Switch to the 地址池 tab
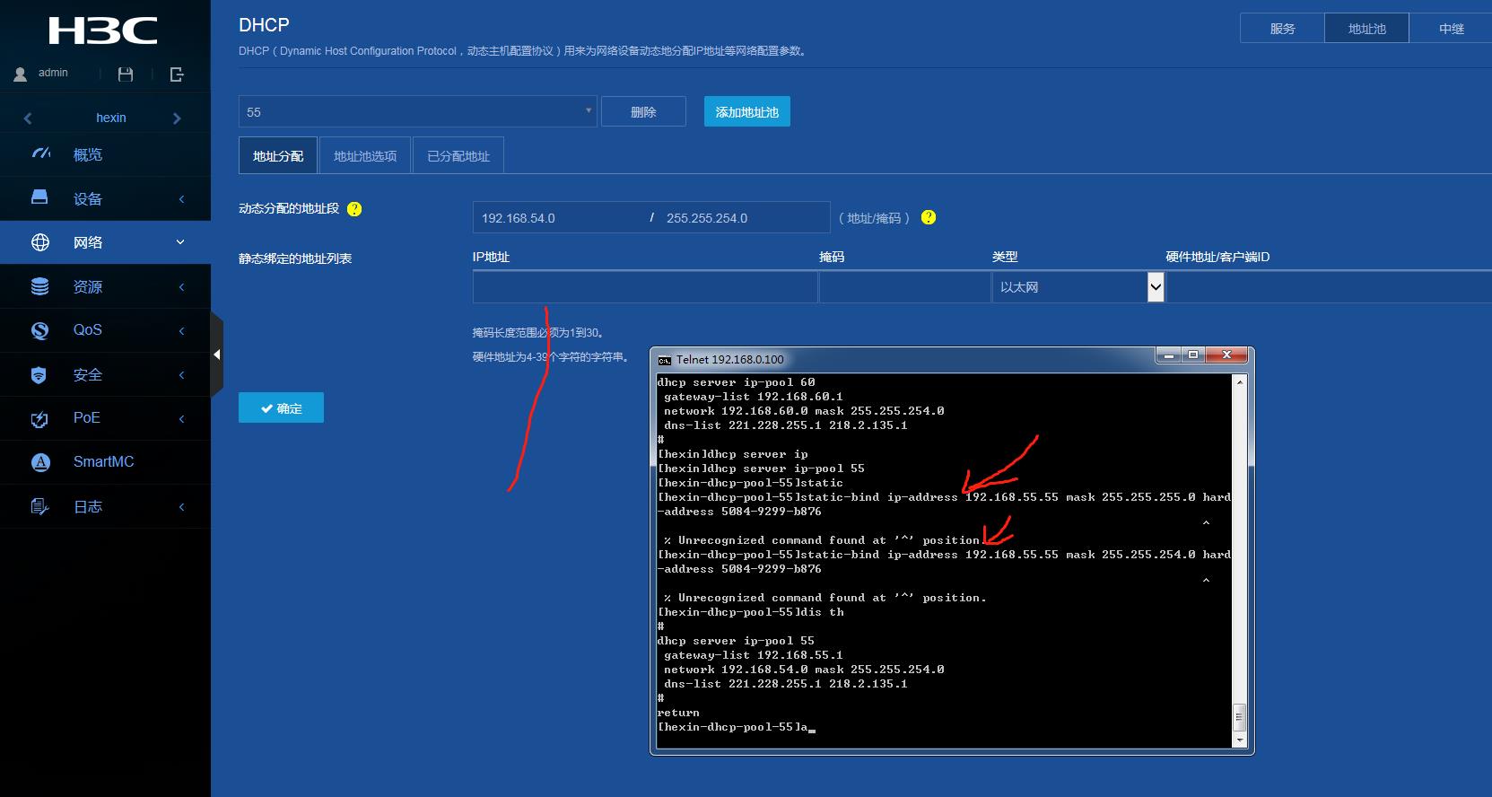 1366,29
